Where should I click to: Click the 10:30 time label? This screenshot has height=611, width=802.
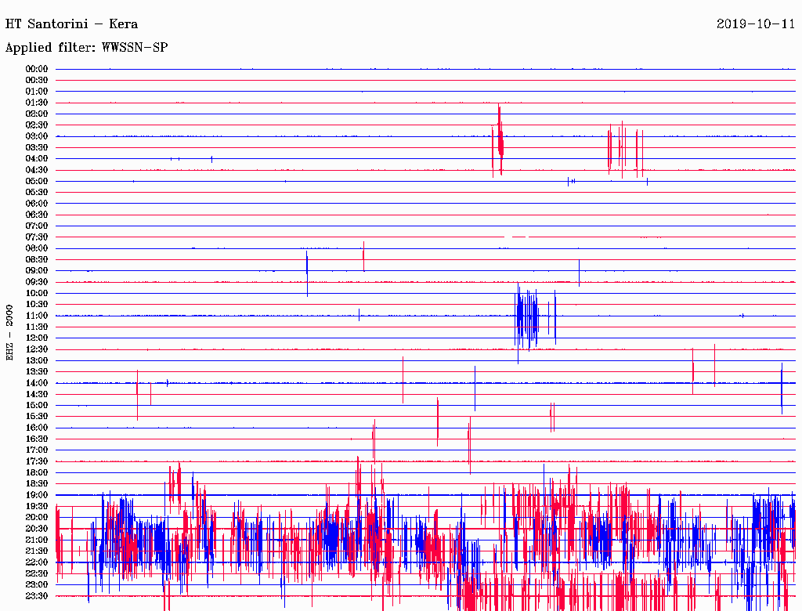[x=37, y=305]
